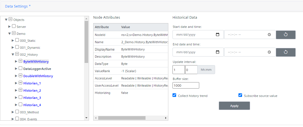Open the start date calendar picker icon
Viewport: 303px width, 127px height.
click(x=218, y=35)
